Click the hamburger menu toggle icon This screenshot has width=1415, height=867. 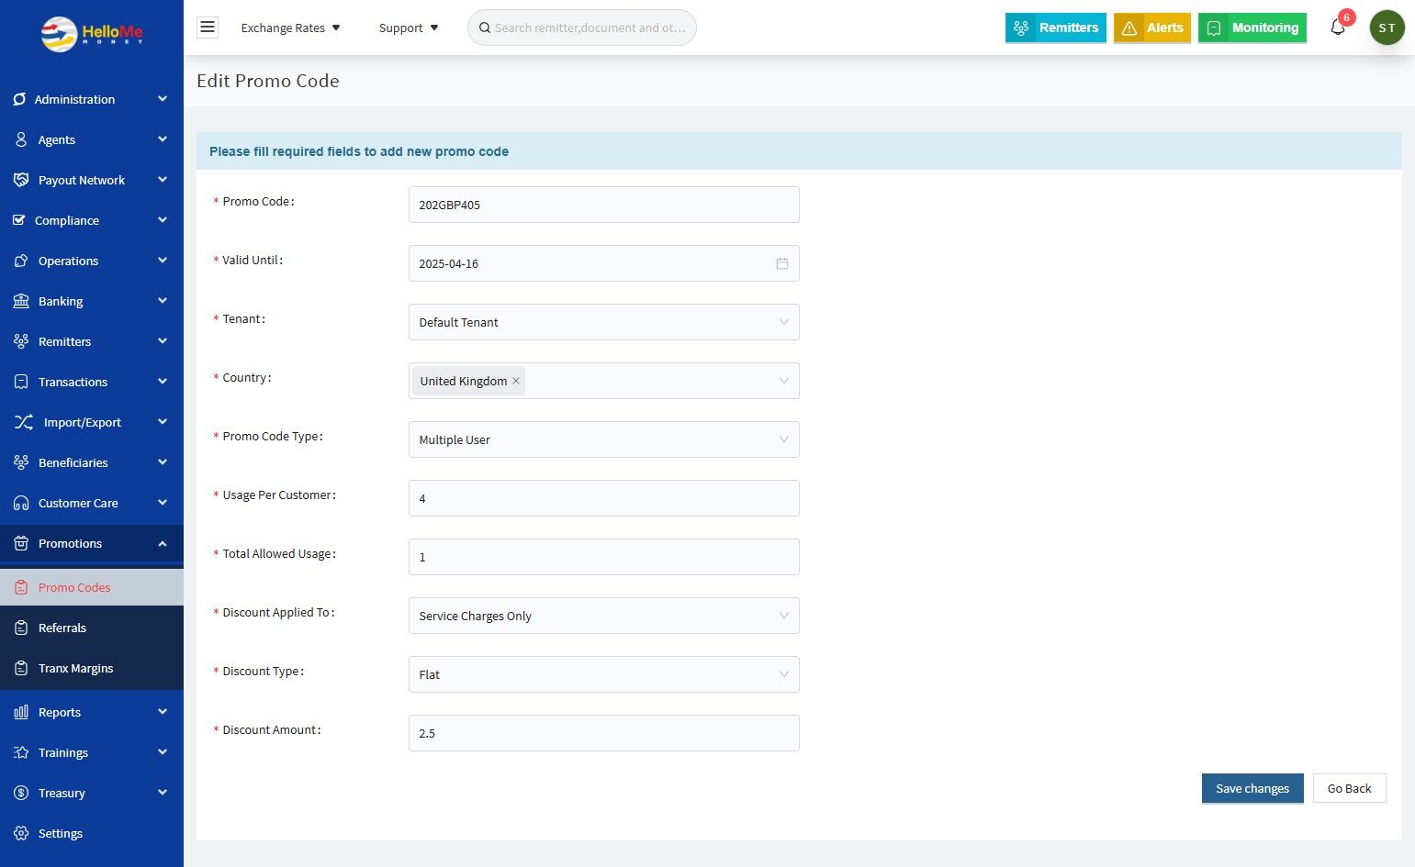208,28
